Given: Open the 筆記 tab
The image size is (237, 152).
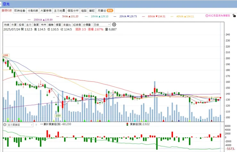Looking at the screenshot, I should pyautogui.click(x=92, y=11).
